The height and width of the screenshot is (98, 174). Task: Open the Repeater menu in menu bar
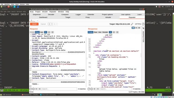point(53,12)
